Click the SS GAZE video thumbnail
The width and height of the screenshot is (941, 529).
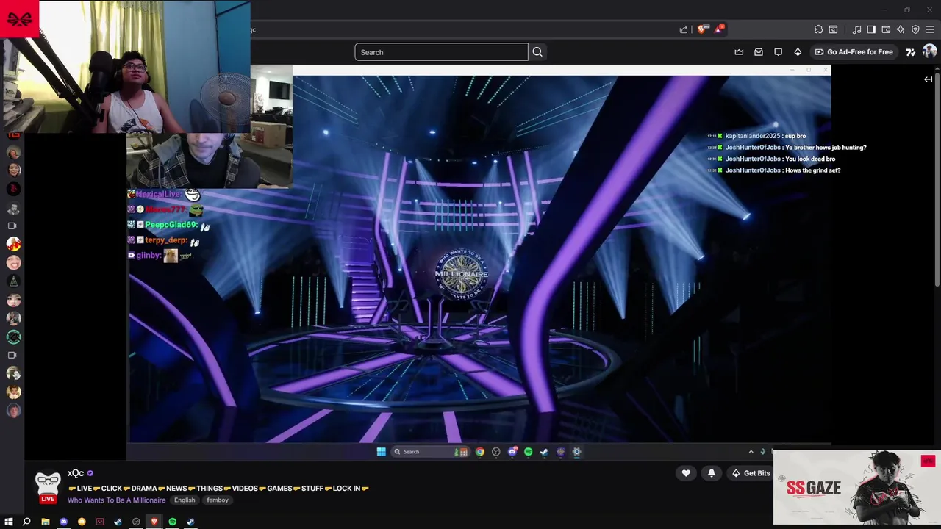856,487
